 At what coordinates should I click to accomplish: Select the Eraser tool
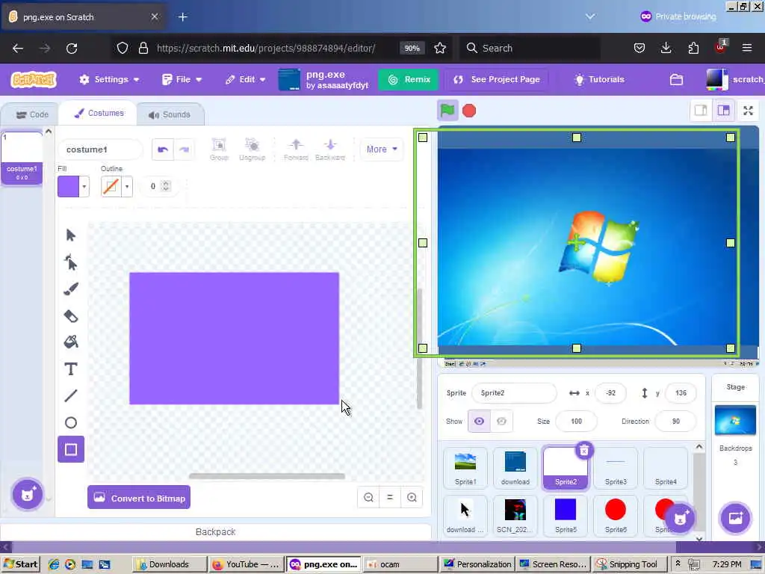tap(71, 316)
